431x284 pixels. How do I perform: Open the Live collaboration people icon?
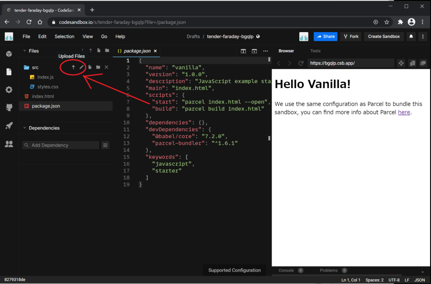(9, 144)
